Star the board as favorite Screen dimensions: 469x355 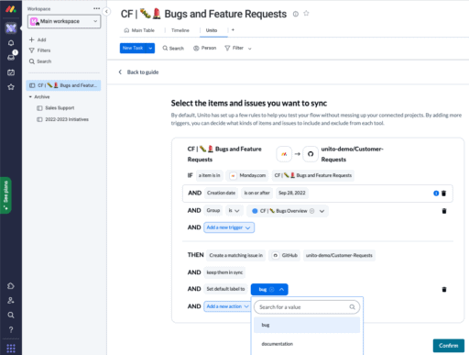[306, 14]
